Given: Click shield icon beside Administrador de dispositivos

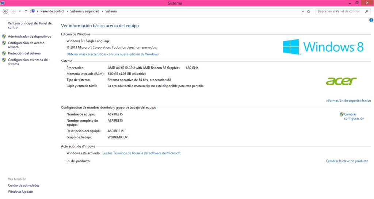Looking at the screenshot, I should pos(4,37).
